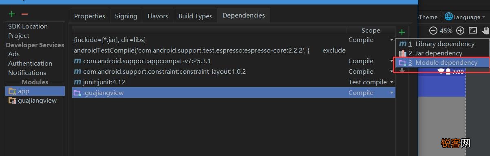Image resolution: width=490 pixels, height=156 pixels.
Task: Choose Library dependency from popup menu
Action: coord(442,44)
